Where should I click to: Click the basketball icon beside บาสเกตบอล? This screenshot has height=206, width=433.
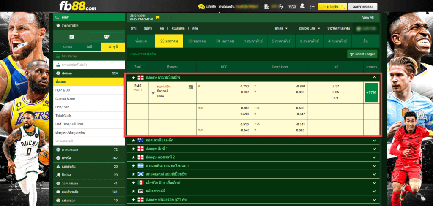point(58,149)
